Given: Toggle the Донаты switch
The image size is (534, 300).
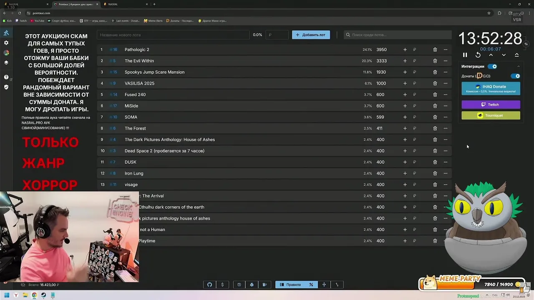Looking at the screenshot, I should (516, 76).
